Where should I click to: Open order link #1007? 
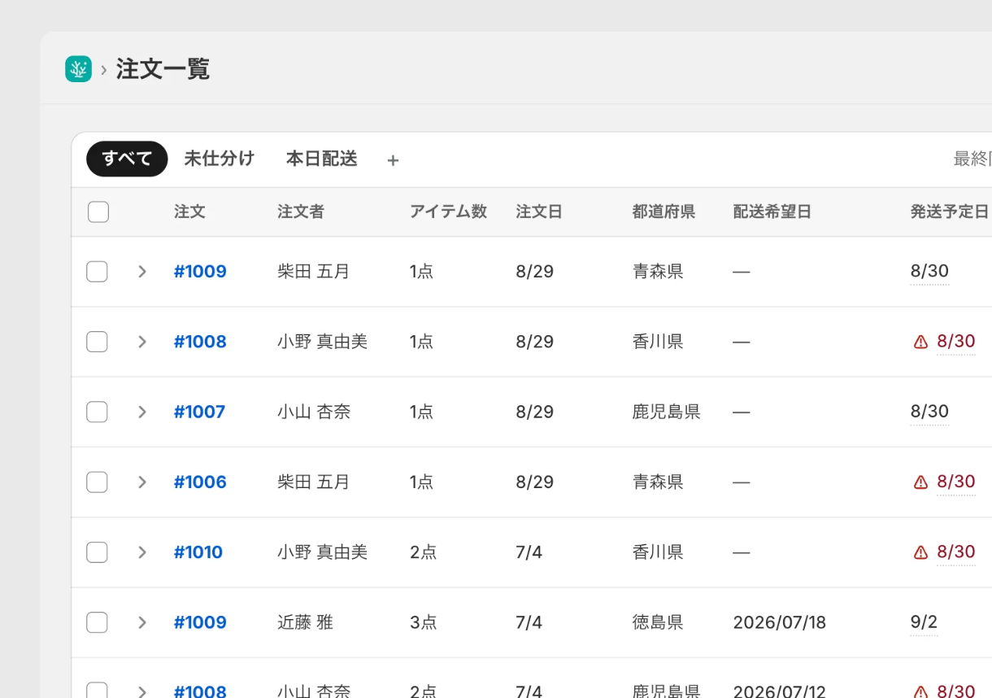click(x=199, y=412)
